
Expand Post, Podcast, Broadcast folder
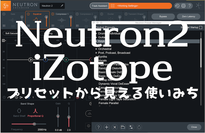click(x=96, y=53)
